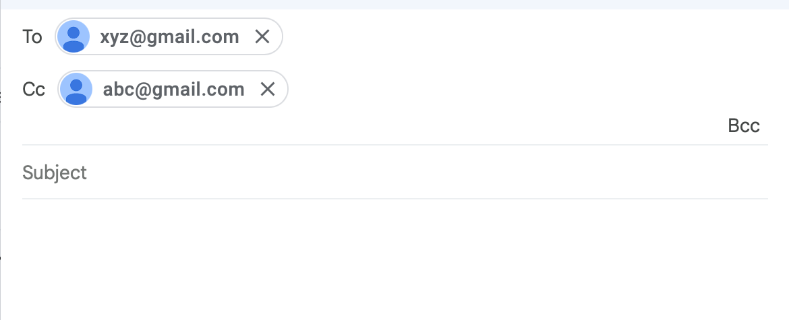Click the divider line below Subject

coord(394,199)
